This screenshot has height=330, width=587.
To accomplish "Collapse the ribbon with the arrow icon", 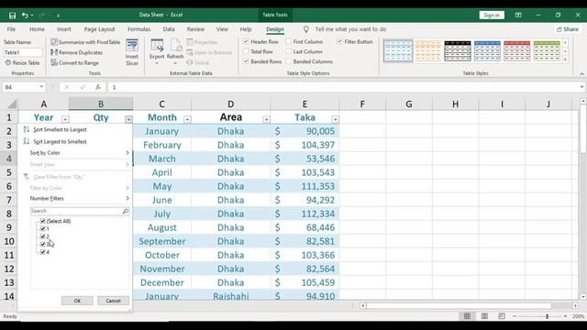I will pos(581,74).
